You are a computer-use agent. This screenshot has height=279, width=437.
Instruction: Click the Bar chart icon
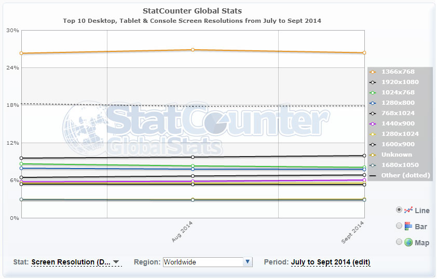[x=408, y=226]
